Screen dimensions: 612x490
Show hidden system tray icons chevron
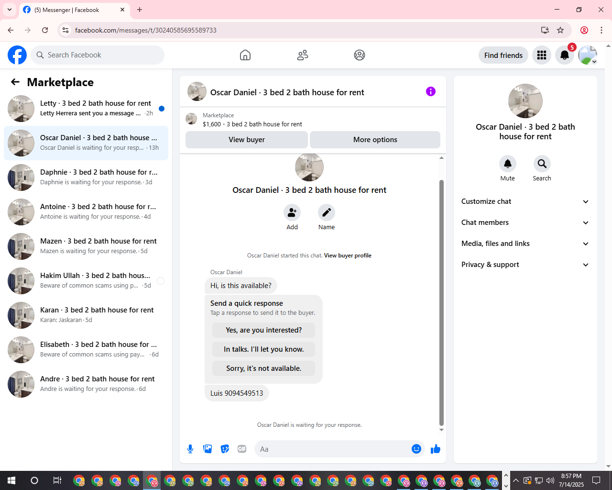pyautogui.click(x=516, y=480)
